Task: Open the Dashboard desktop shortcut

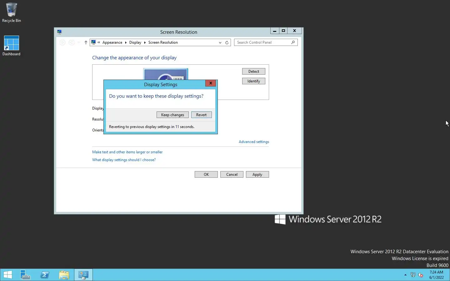Action: pos(12,46)
